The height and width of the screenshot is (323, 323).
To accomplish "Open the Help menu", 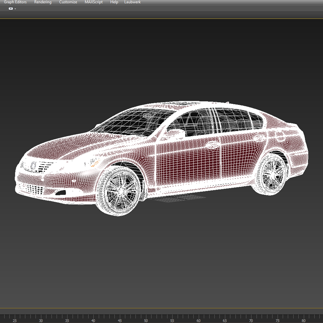I will coord(114,2).
